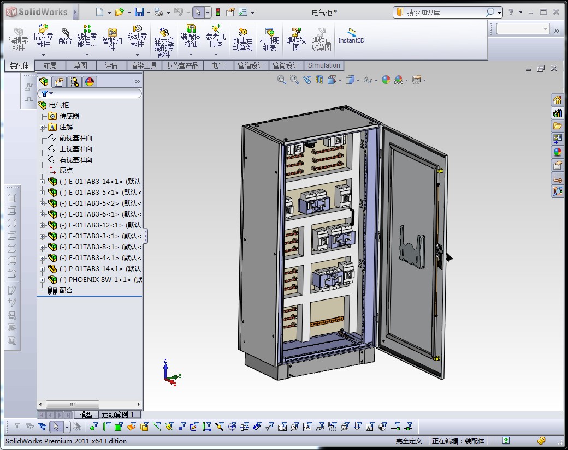The height and width of the screenshot is (450, 568).
Task: Switch to the 电气 (Electrical) tab
Action: click(218, 65)
